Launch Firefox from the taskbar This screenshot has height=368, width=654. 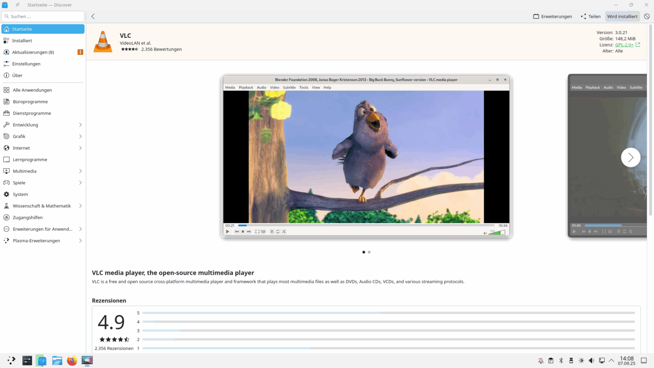point(72,360)
